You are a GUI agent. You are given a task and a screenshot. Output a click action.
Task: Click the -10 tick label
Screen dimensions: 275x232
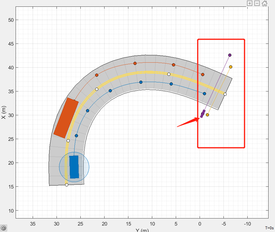[247, 224]
